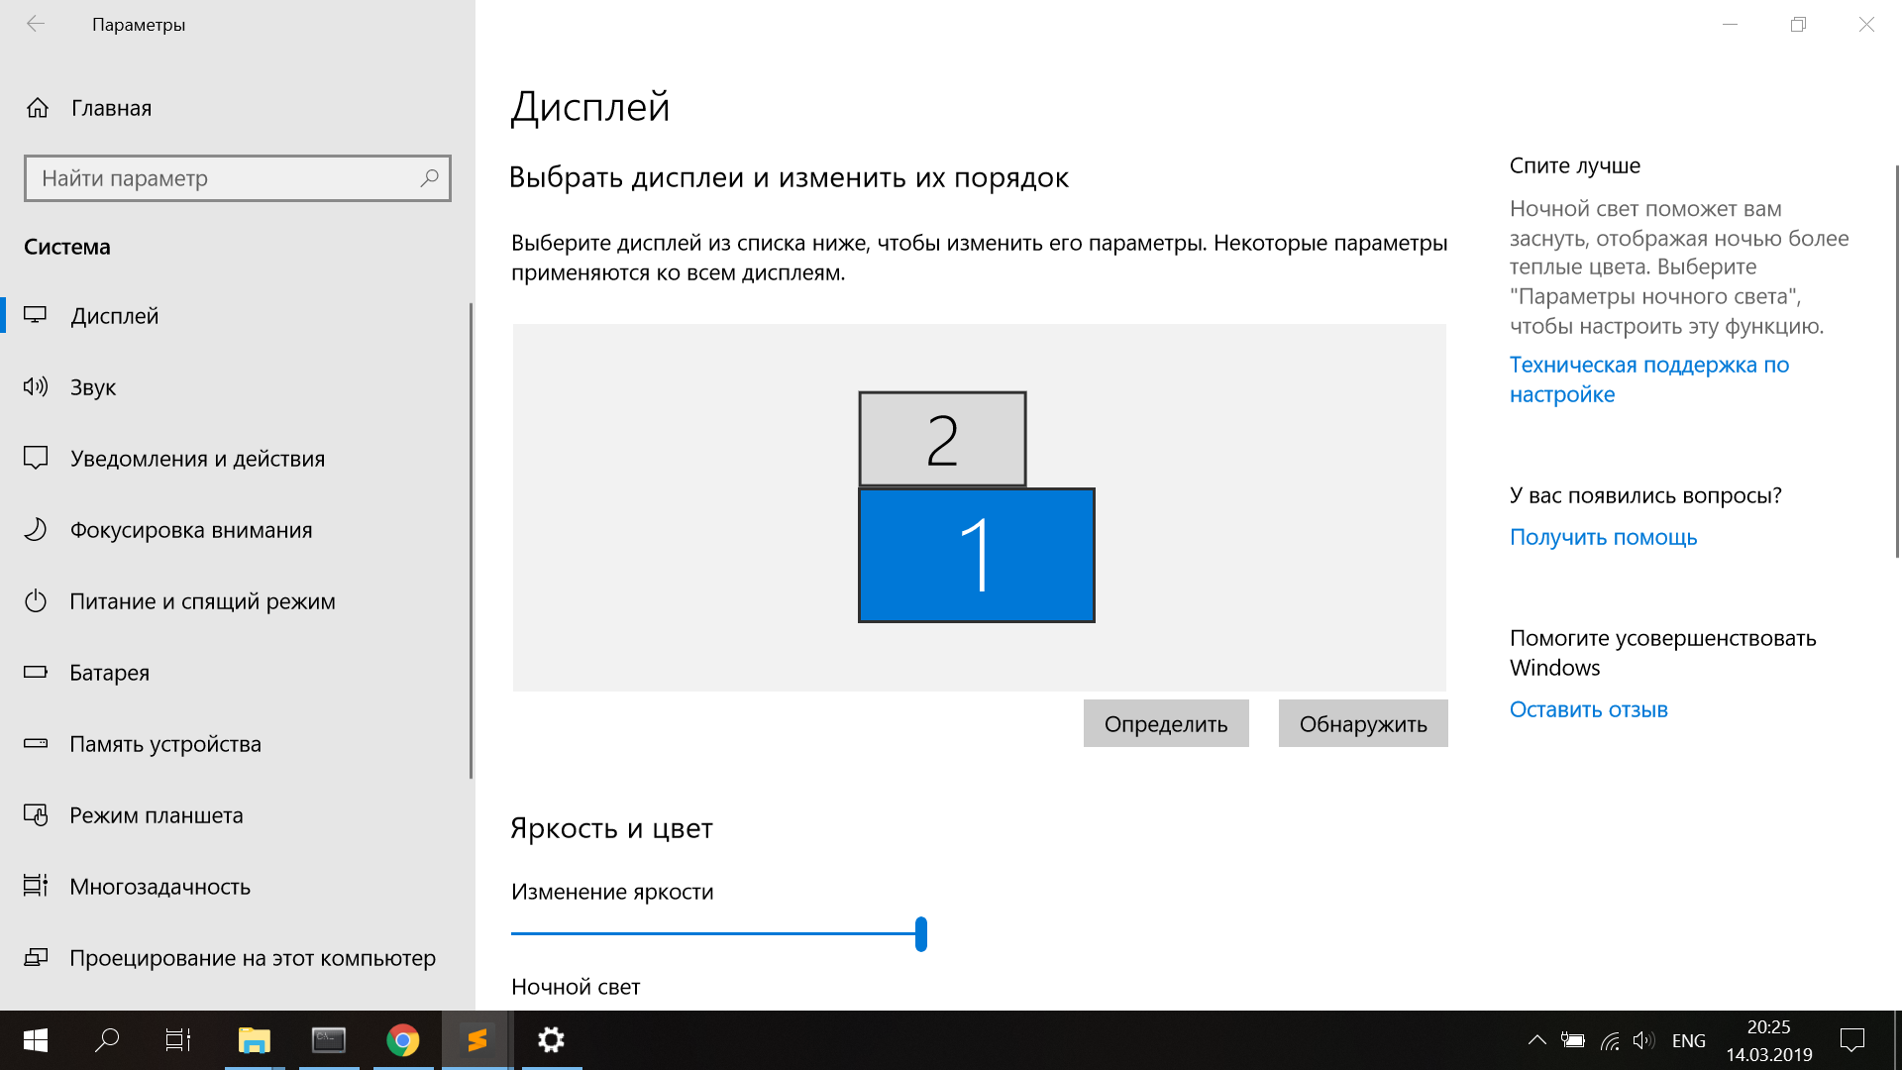Open Task View on taskbar

pos(178,1040)
